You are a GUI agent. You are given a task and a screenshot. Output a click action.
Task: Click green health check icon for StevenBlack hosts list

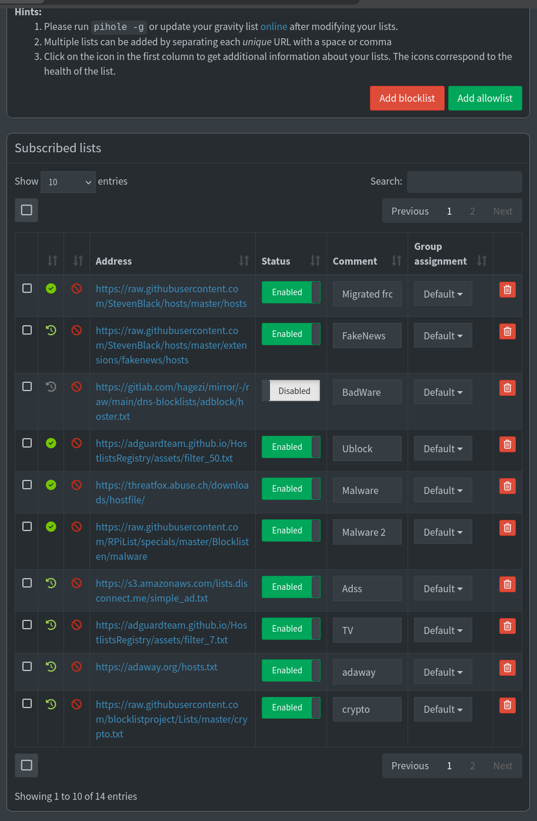tap(51, 288)
